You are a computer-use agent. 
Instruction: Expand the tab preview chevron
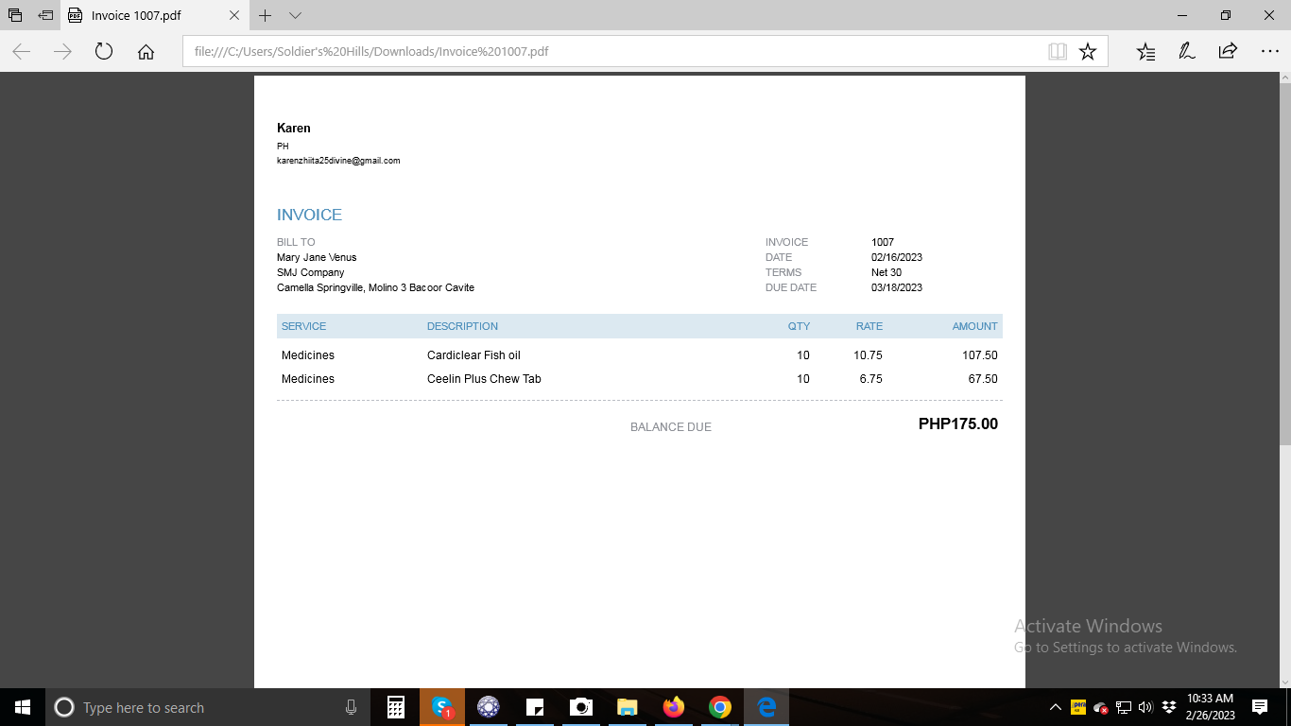[x=295, y=16]
